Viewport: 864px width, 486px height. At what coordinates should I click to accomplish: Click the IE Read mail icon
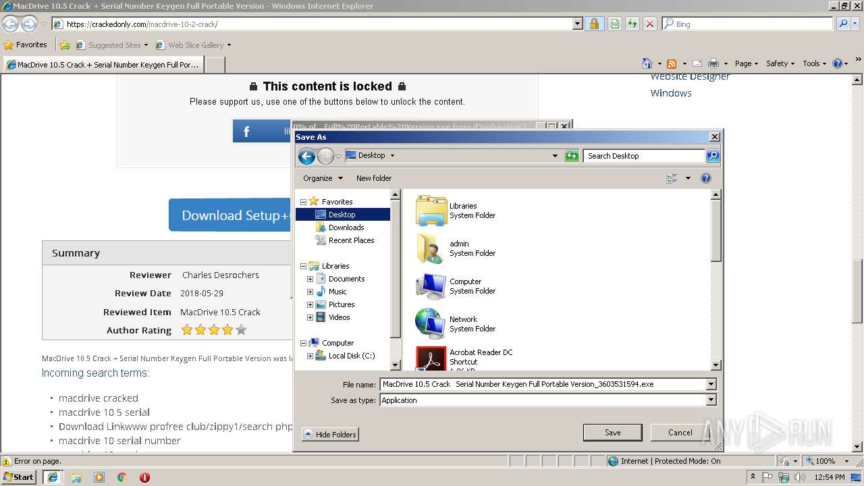[697, 63]
